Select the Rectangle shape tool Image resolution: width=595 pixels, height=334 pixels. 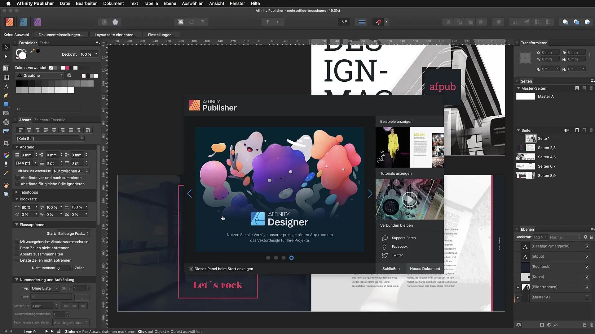(x=6, y=105)
